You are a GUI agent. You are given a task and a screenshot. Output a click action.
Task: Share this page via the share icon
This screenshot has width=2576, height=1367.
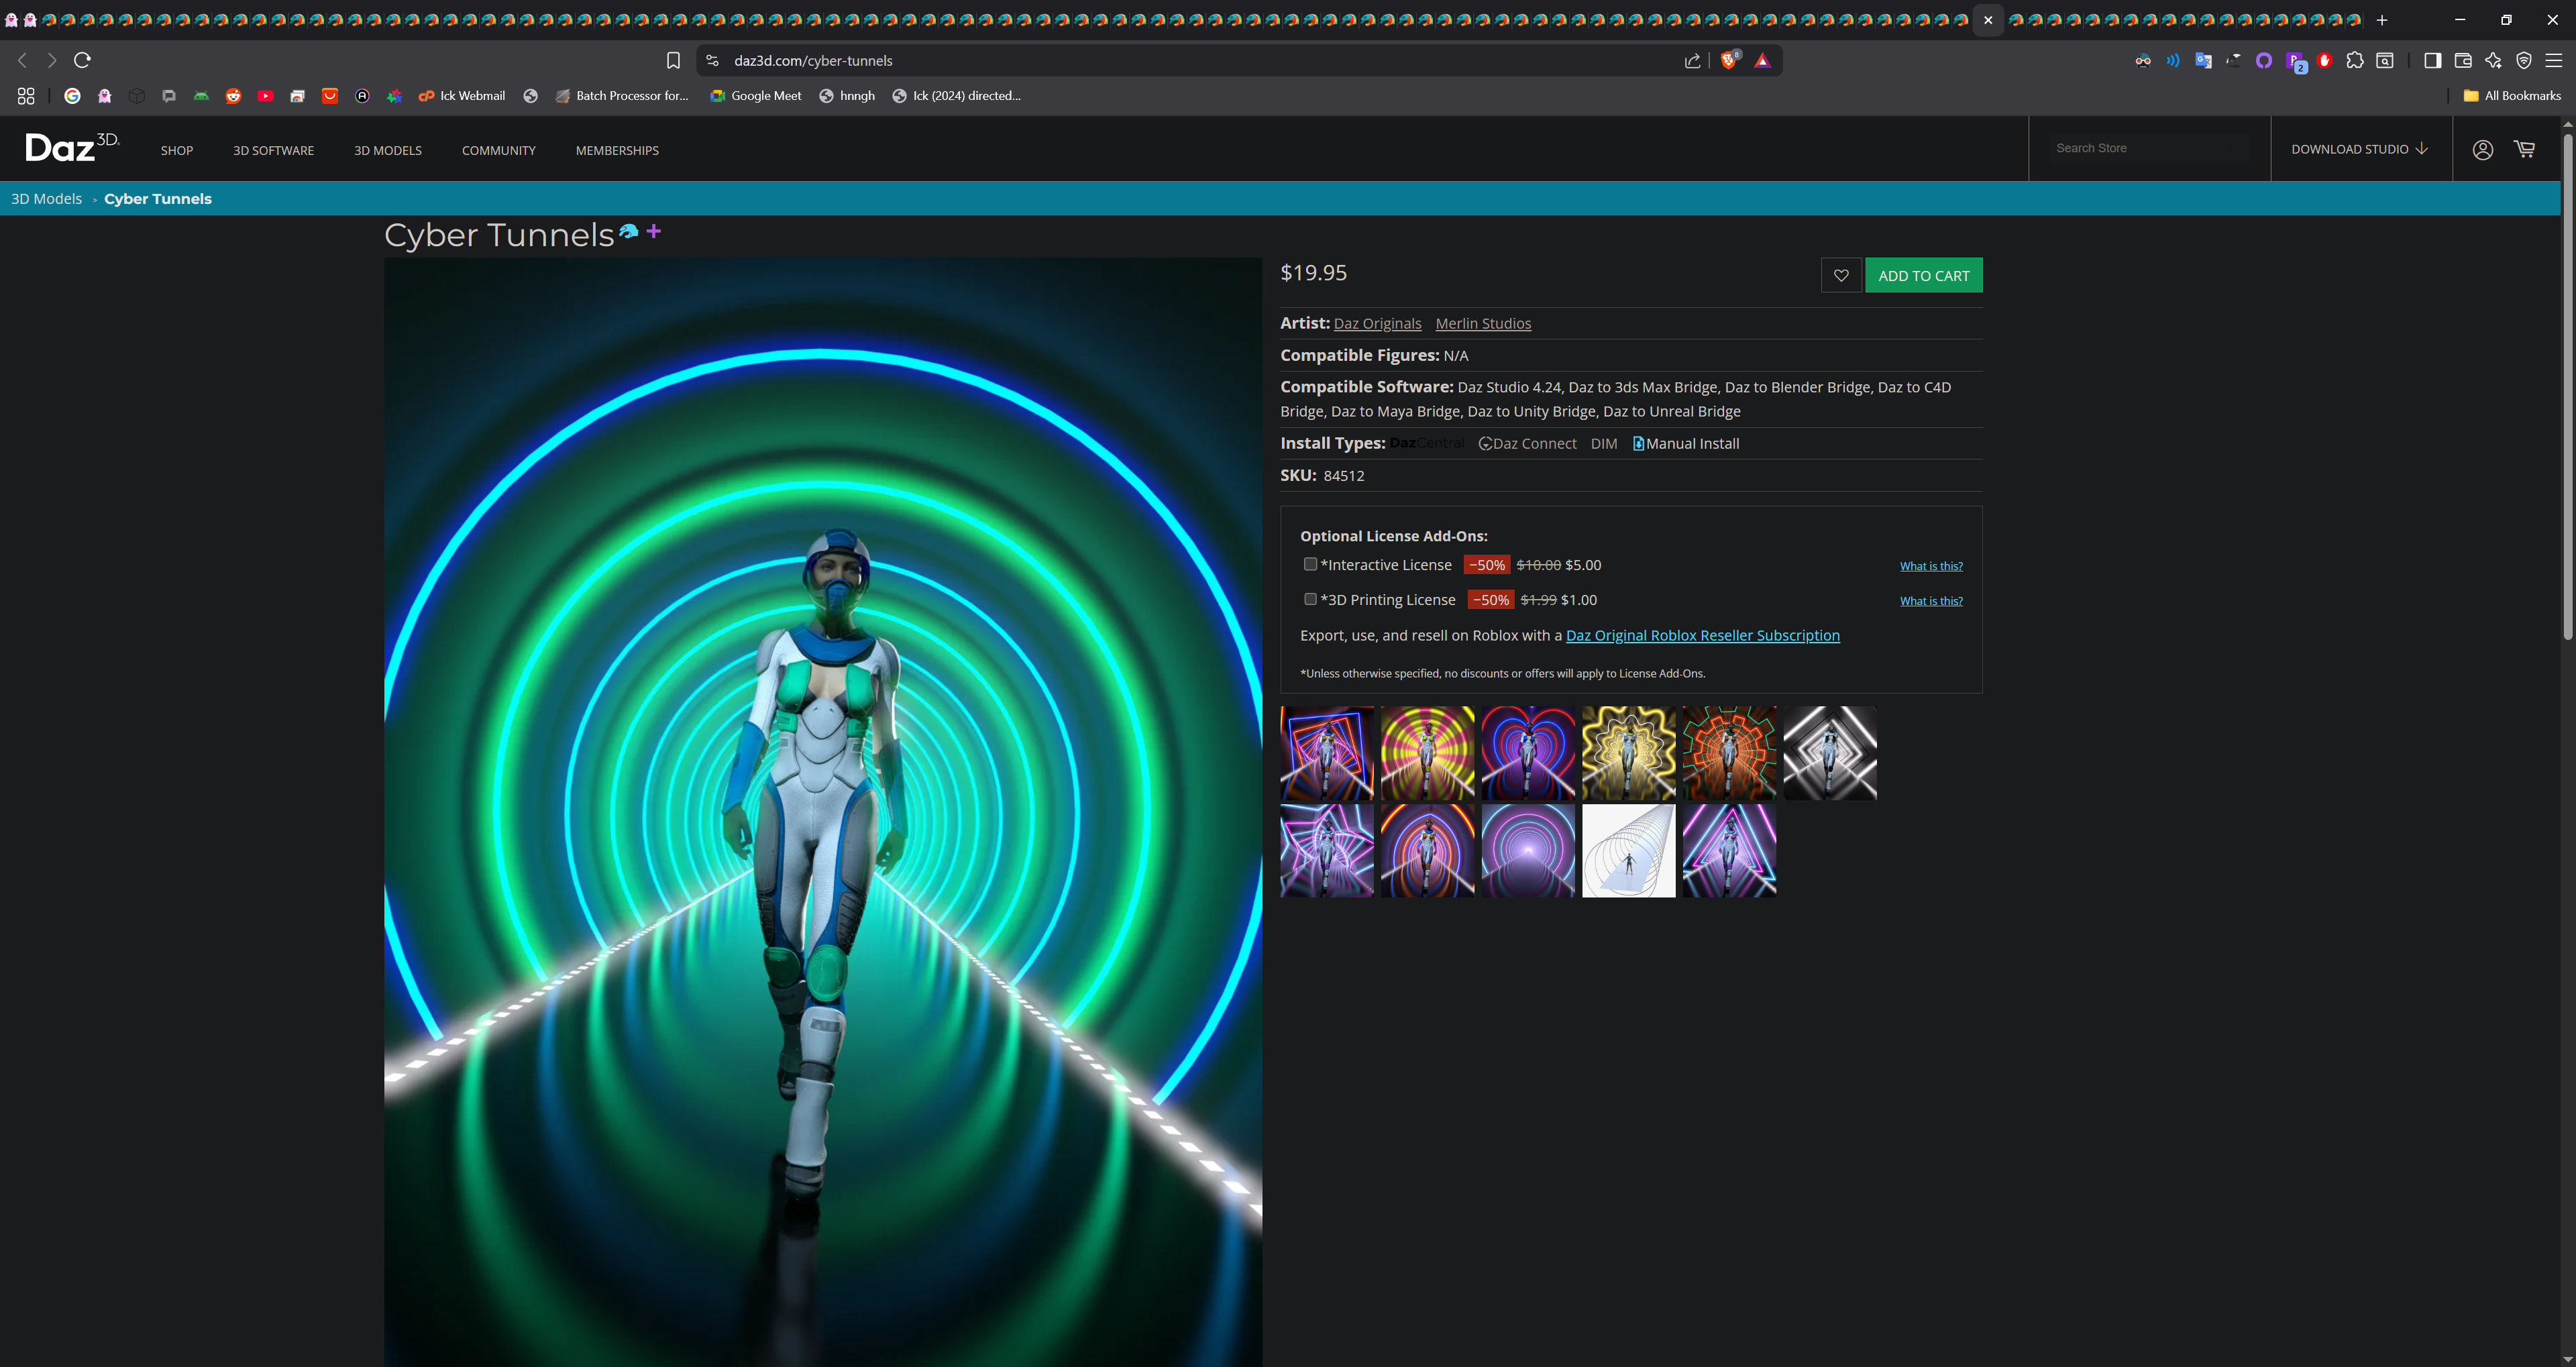pos(1692,61)
